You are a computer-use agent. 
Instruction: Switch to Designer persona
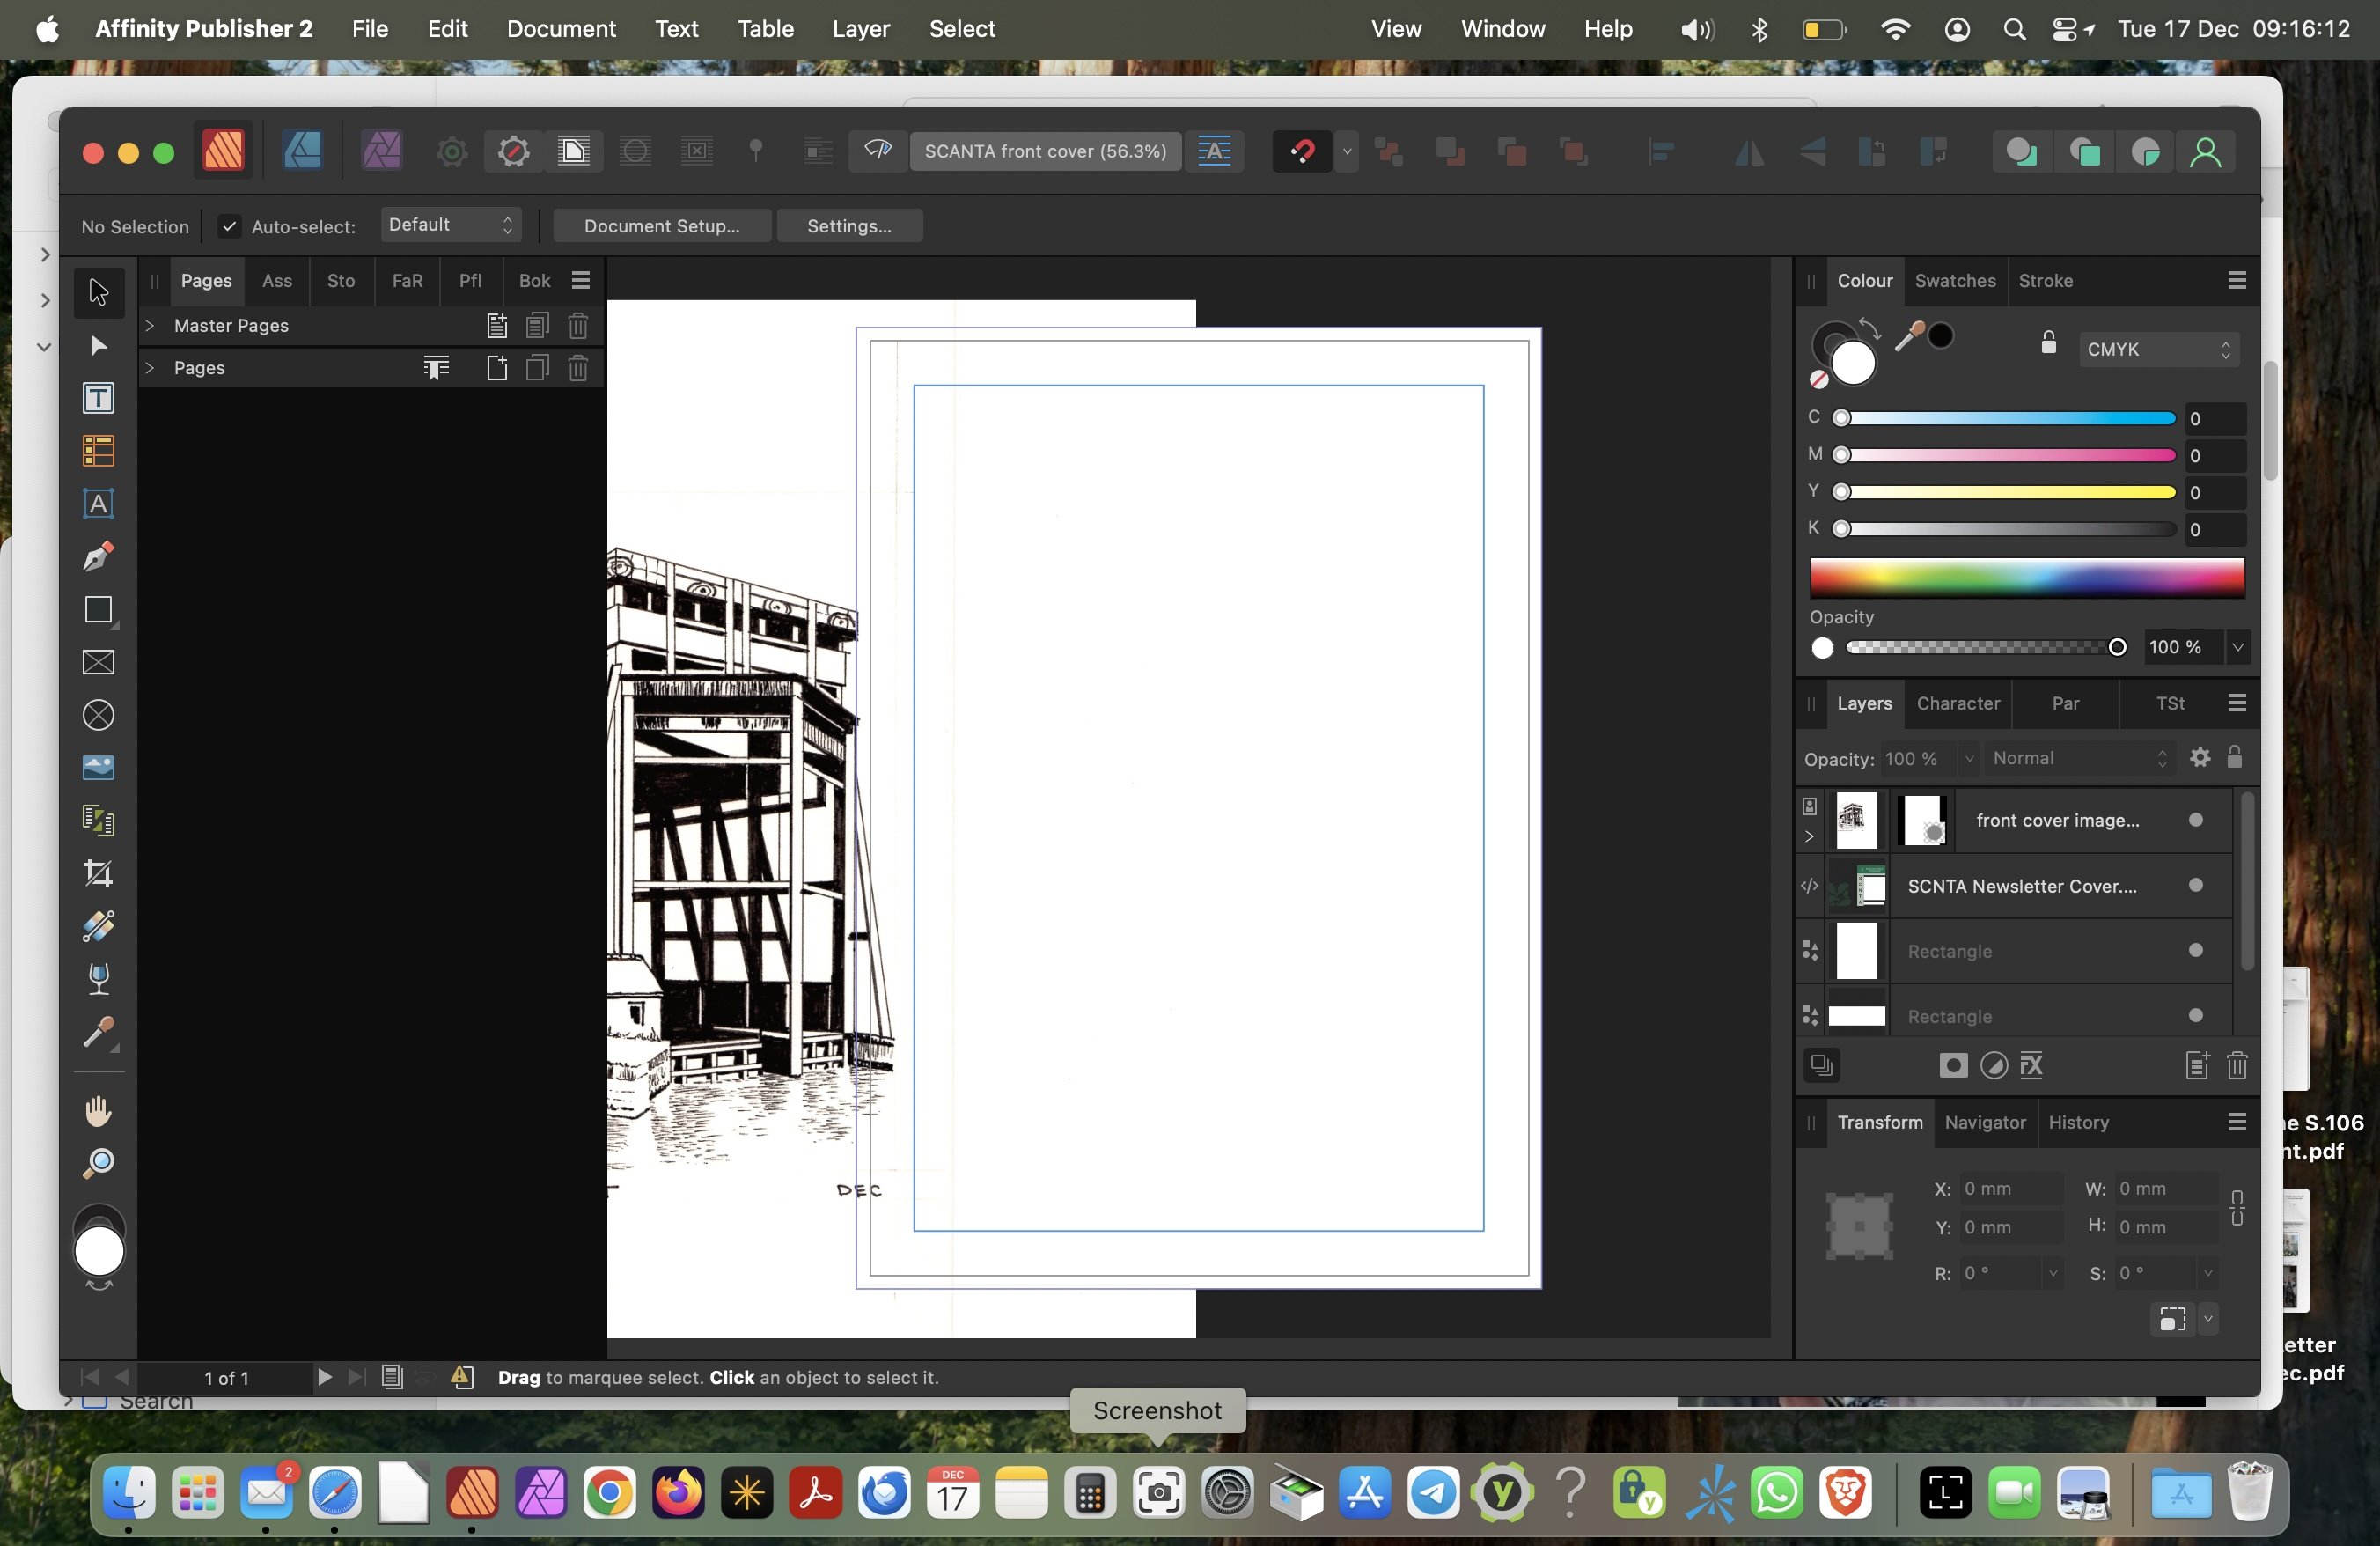[302, 151]
